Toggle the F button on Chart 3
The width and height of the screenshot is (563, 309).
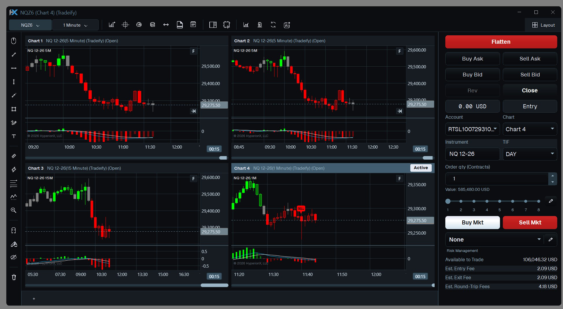pyautogui.click(x=193, y=179)
